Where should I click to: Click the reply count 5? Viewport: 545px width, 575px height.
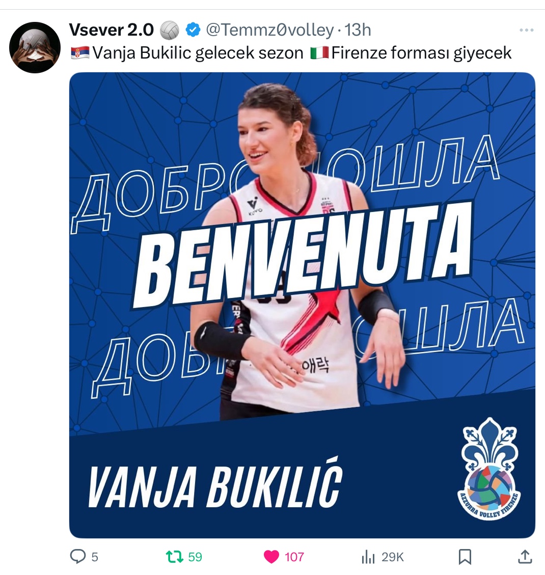click(x=95, y=557)
